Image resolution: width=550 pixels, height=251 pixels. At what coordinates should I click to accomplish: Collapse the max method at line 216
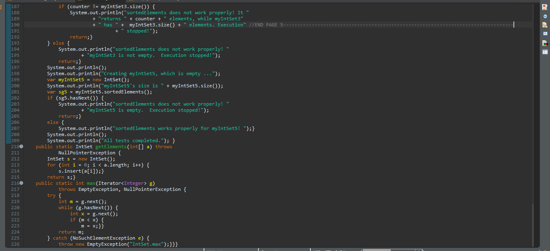point(22,183)
